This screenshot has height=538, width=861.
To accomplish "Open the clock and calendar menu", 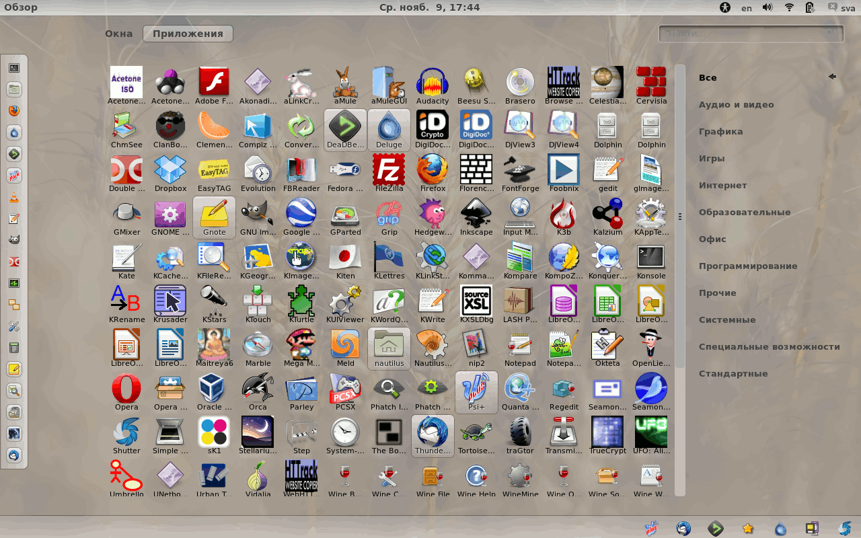I will pyautogui.click(x=430, y=7).
